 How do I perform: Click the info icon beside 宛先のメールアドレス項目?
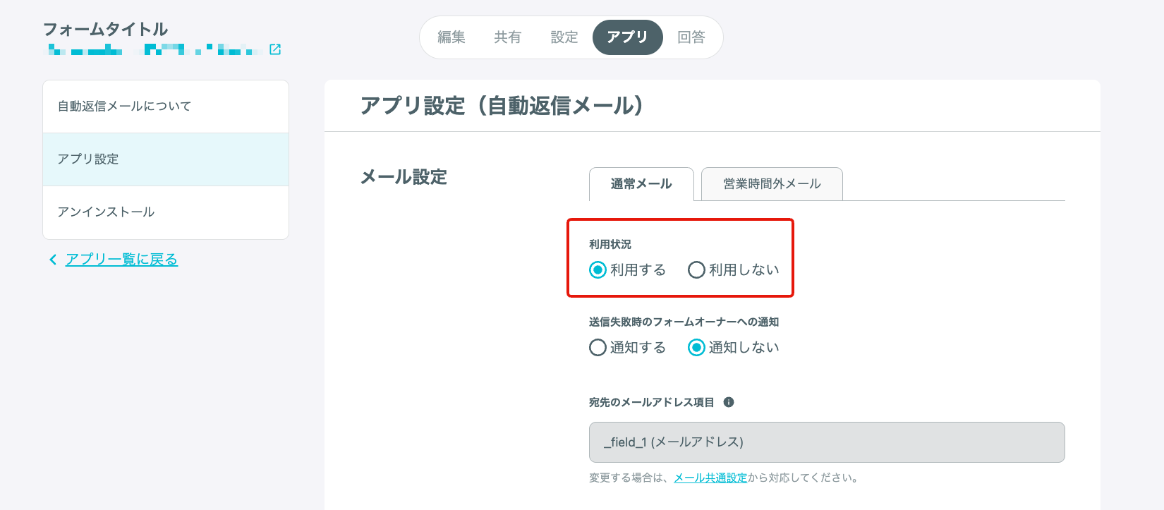[x=729, y=402]
